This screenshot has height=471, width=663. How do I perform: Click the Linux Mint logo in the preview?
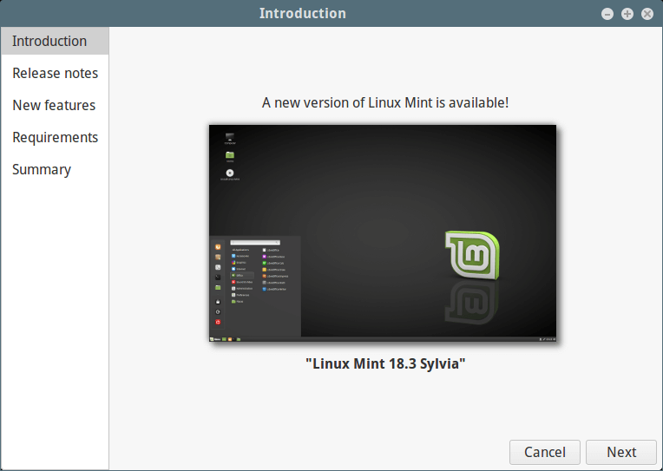[471, 256]
